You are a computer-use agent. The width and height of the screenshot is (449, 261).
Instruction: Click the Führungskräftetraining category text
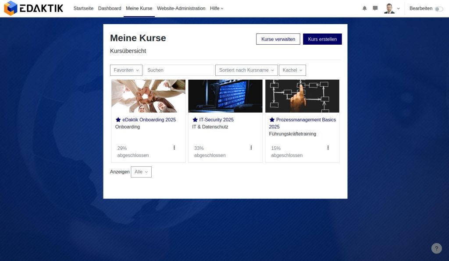pyautogui.click(x=292, y=134)
